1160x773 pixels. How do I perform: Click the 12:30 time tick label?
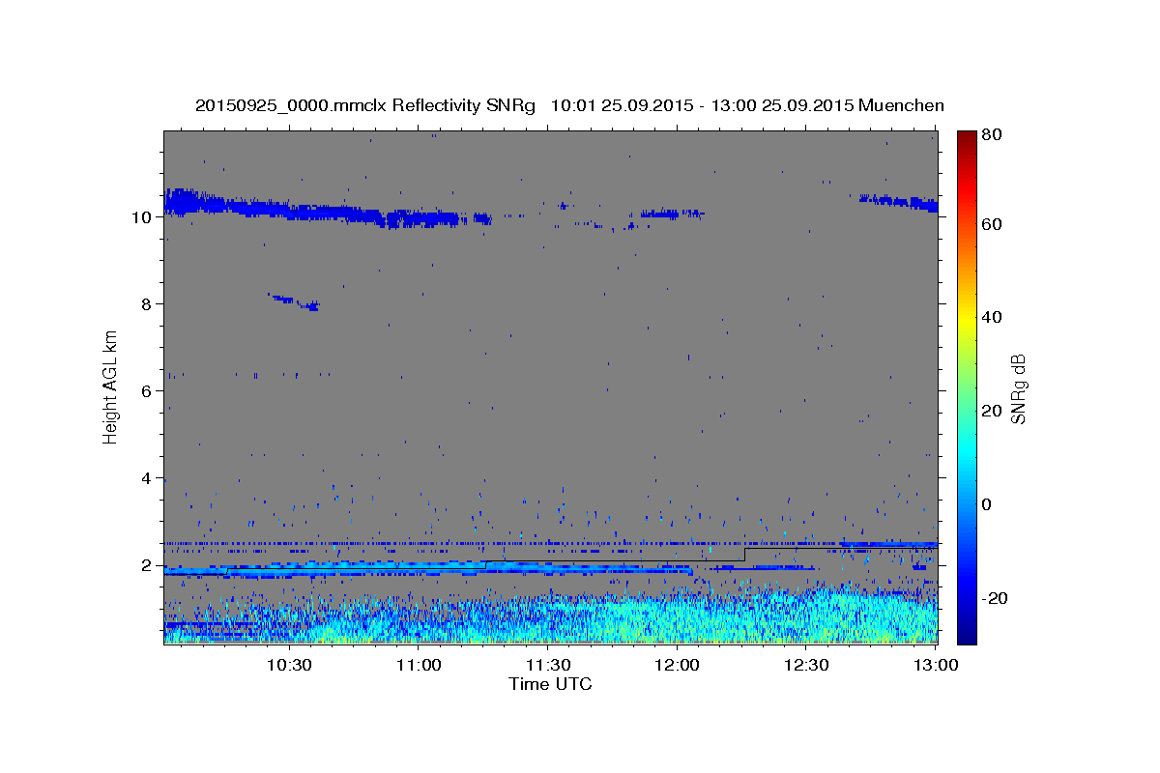coord(806,665)
